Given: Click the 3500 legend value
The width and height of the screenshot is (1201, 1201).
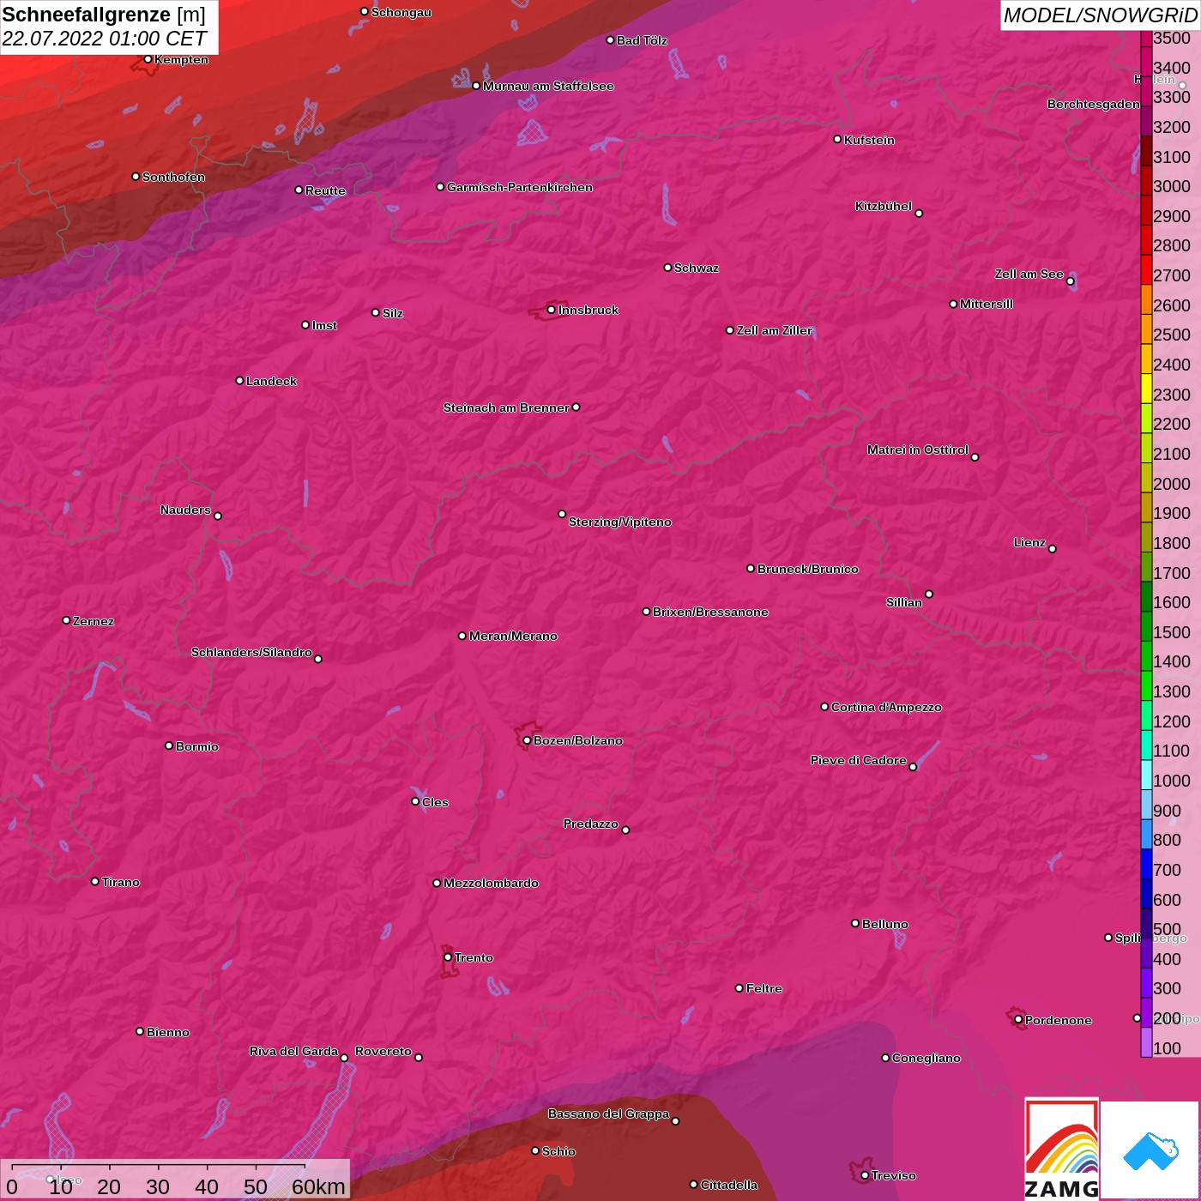Looking at the screenshot, I should 1172,38.
